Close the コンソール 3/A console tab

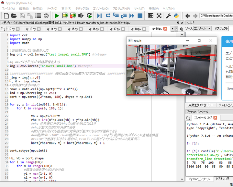click(x=215, y=118)
